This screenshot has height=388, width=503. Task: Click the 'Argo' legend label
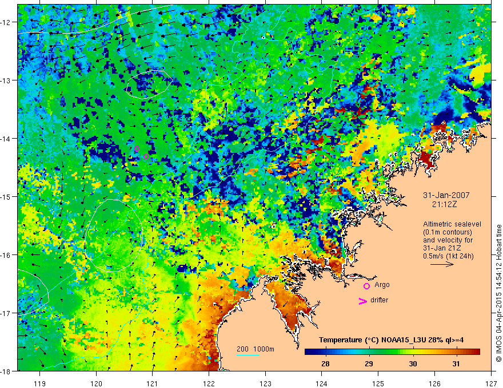point(382,285)
